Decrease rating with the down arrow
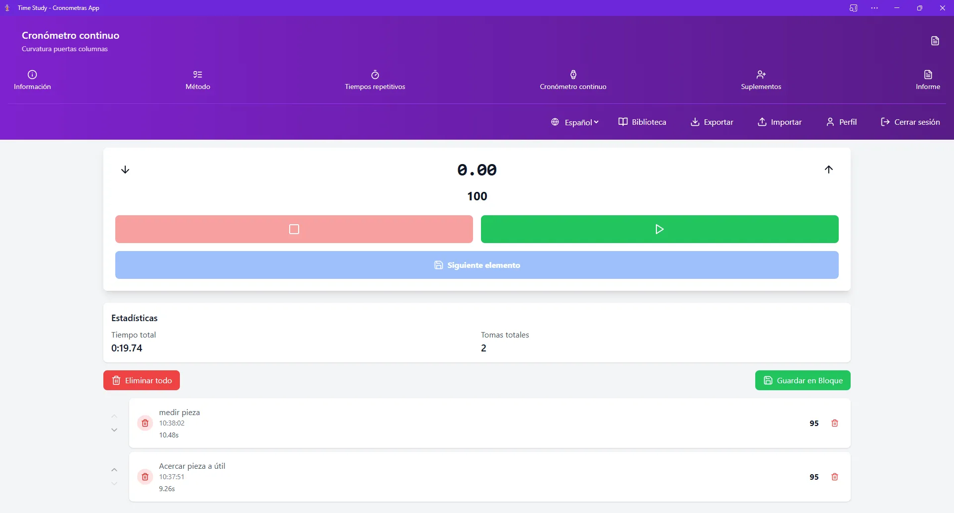 (125, 170)
